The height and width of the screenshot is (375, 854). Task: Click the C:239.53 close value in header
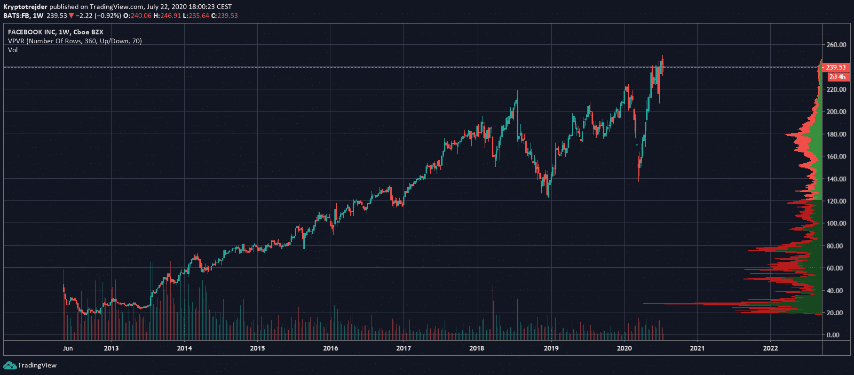pyautogui.click(x=224, y=16)
